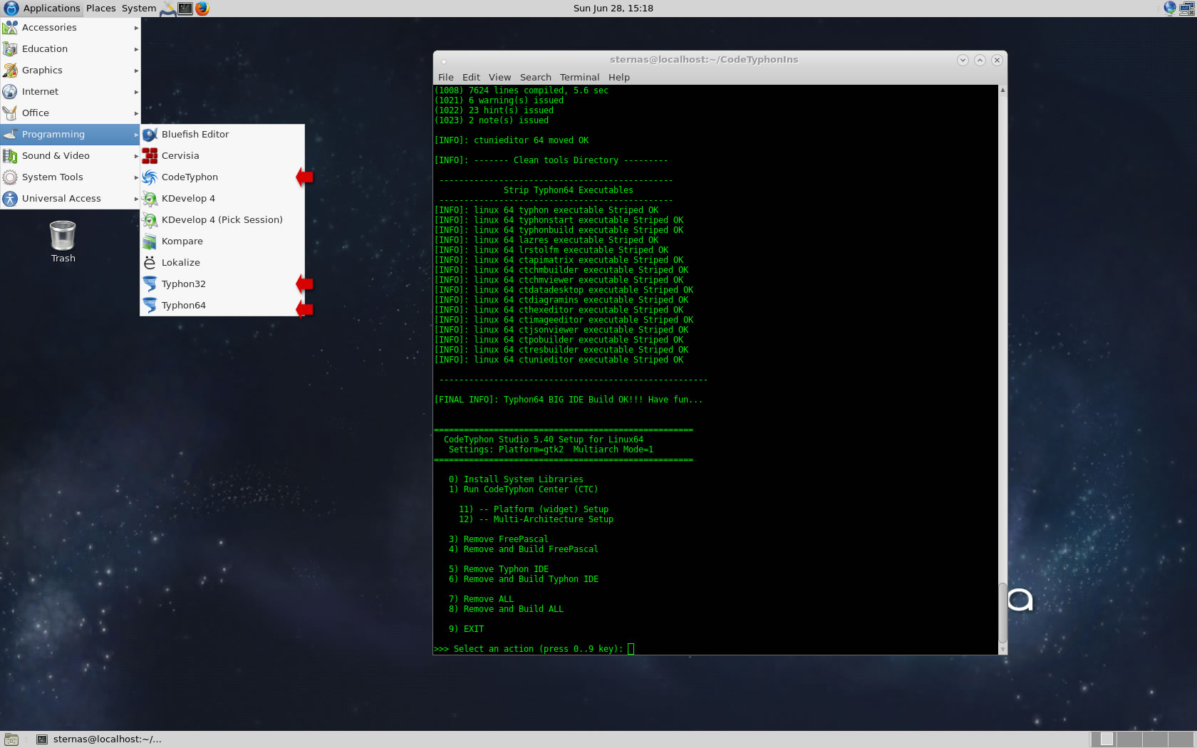The height and width of the screenshot is (748, 1197).
Task: Expand the Universal Access submenu arrow
Action: click(136, 199)
